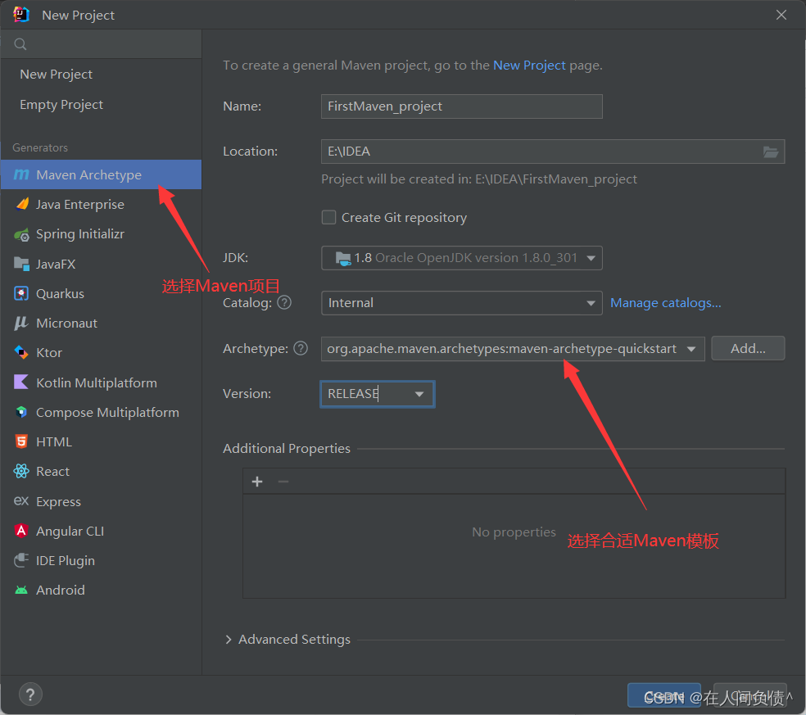This screenshot has width=806, height=715.
Task: Select the JavaFX generator label
Action: click(x=56, y=265)
